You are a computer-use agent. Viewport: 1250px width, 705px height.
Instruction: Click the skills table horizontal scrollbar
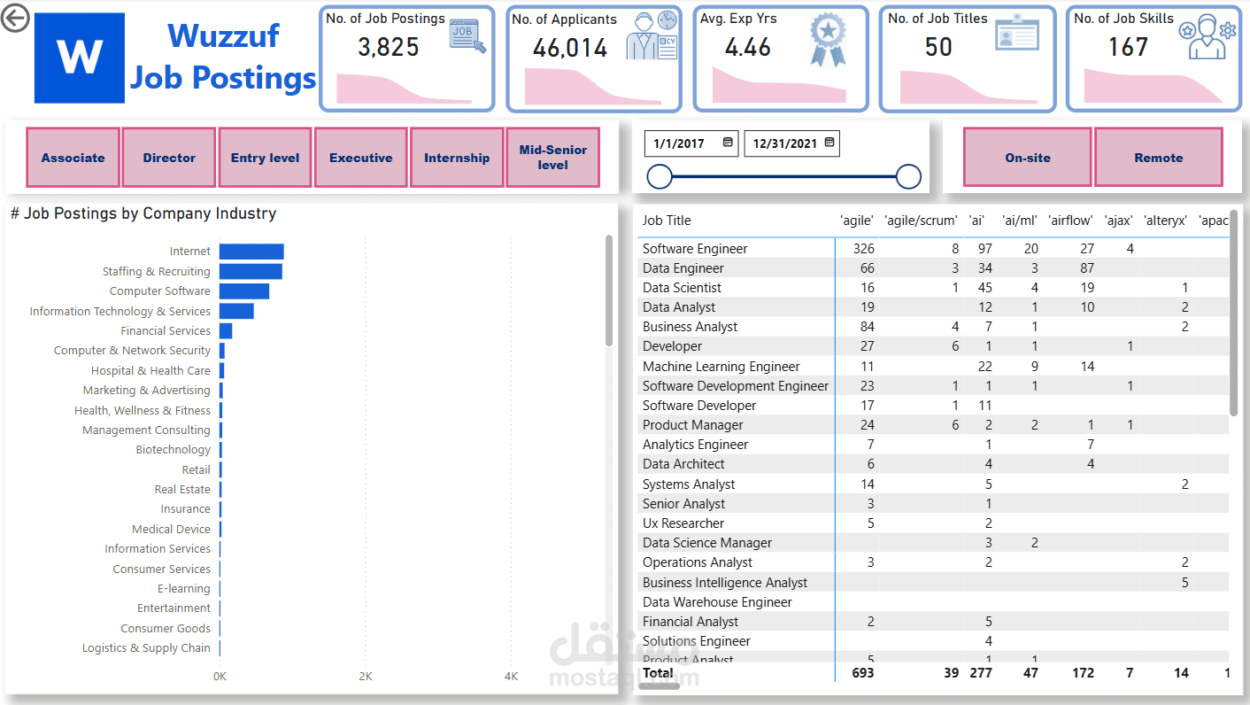660,686
